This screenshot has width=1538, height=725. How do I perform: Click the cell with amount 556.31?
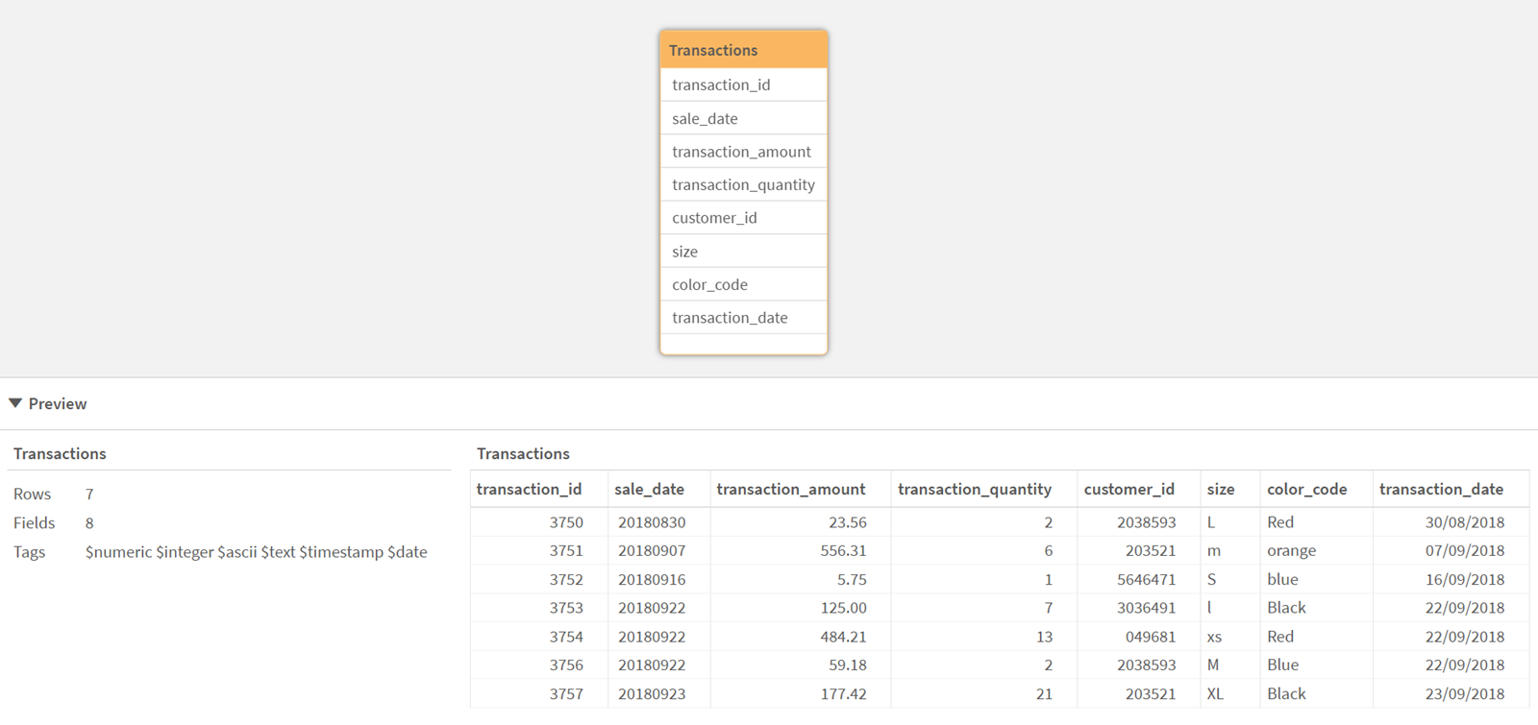(843, 550)
